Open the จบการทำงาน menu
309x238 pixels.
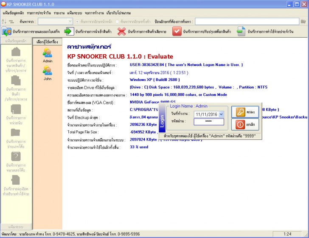(94, 13)
